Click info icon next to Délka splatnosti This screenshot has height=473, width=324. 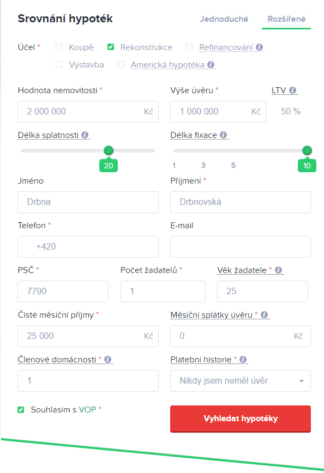[x=85, y=135]
